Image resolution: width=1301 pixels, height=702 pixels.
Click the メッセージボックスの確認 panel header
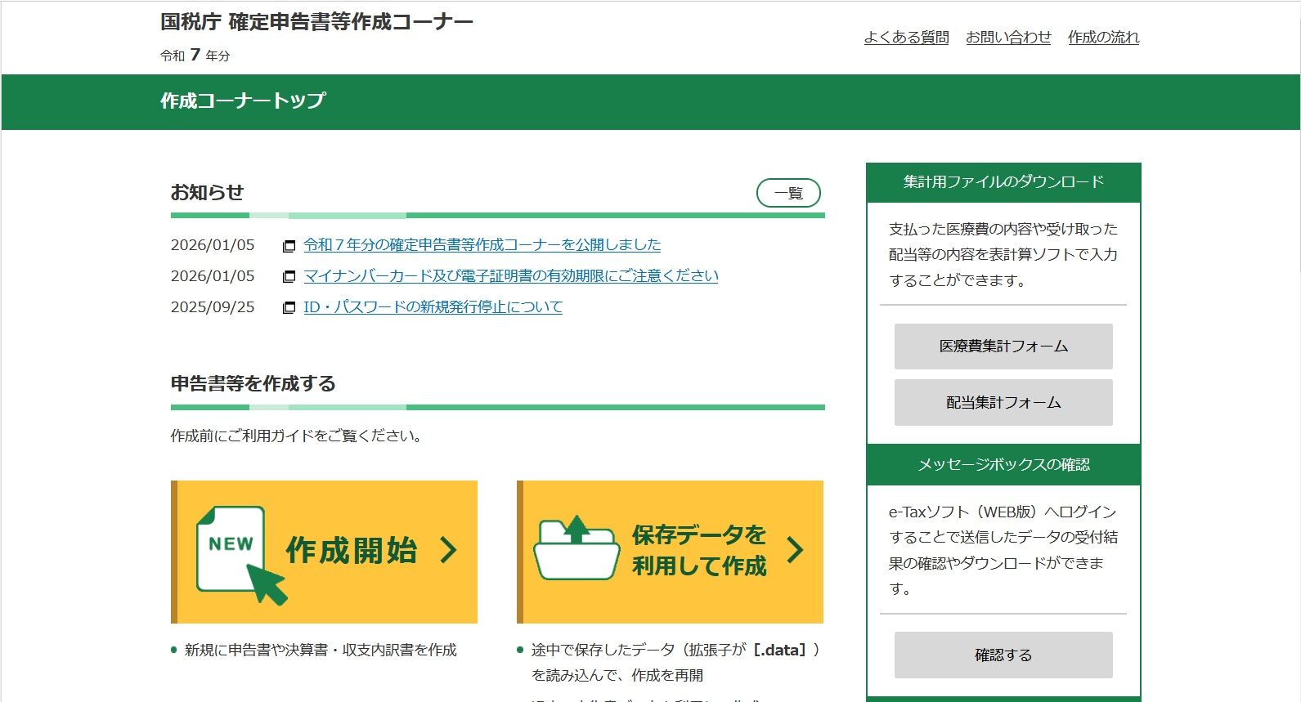(x=1003, y=465)
